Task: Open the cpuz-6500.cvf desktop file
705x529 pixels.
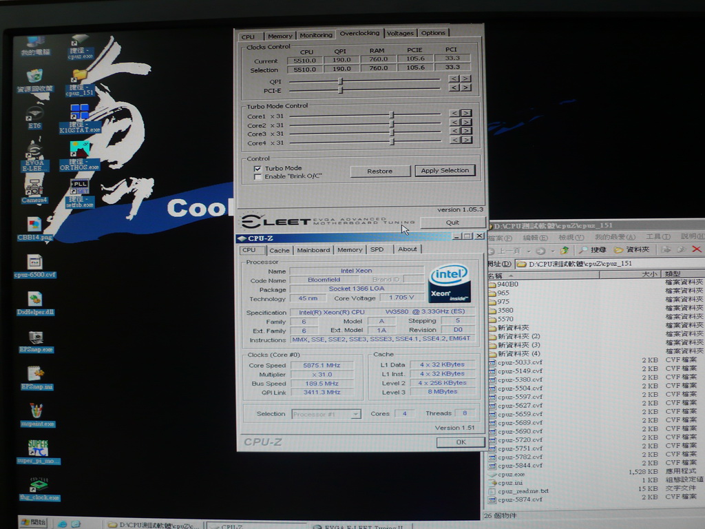Action: pos(34,266)
